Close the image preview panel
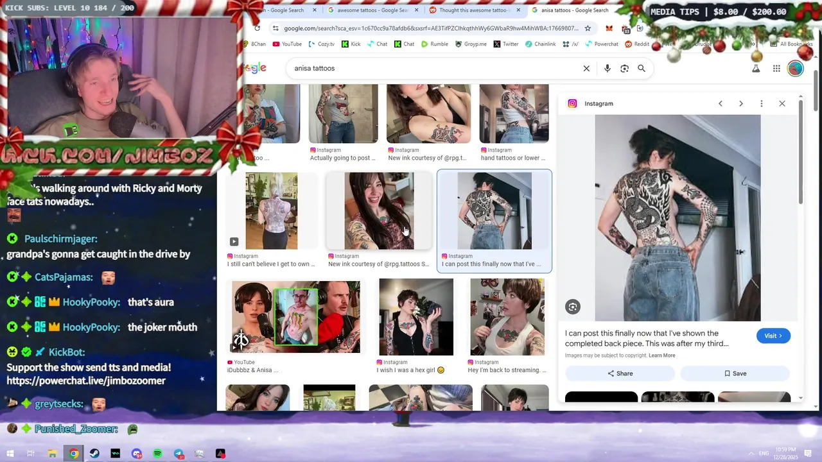This screenshot has width=822, height=462. click(x=782, y=103)
